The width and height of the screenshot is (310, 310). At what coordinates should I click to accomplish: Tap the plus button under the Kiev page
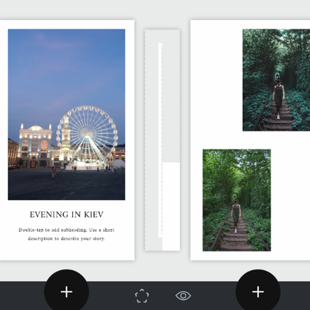[x=66, y=291]
